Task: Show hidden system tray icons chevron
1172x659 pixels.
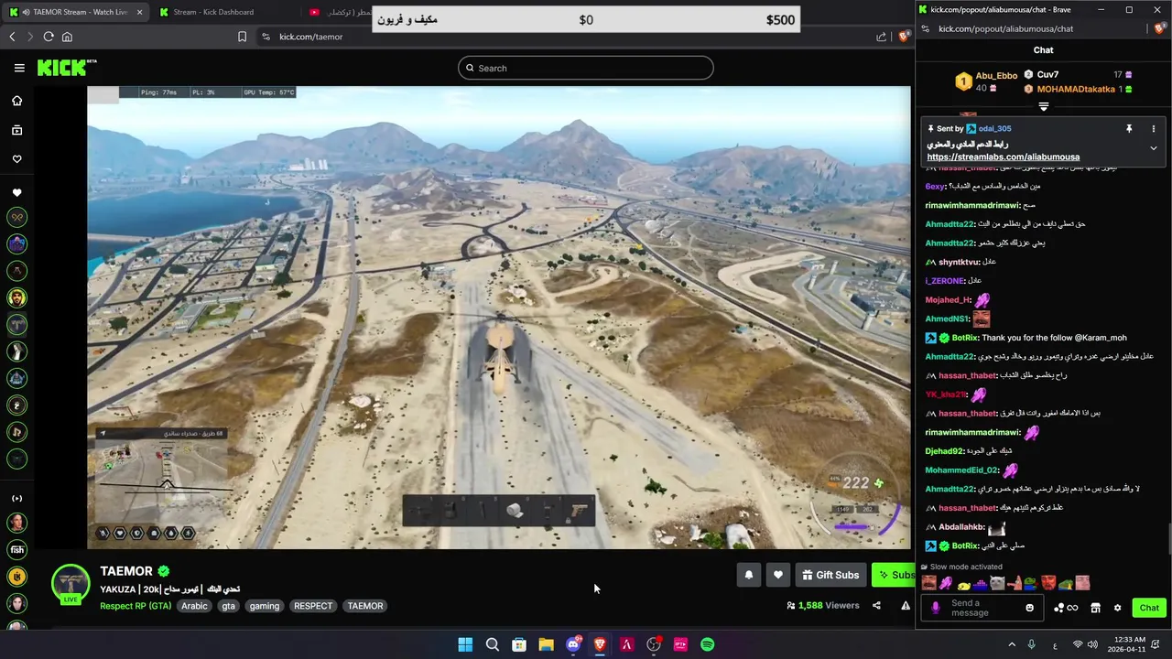Action: 1012,644
